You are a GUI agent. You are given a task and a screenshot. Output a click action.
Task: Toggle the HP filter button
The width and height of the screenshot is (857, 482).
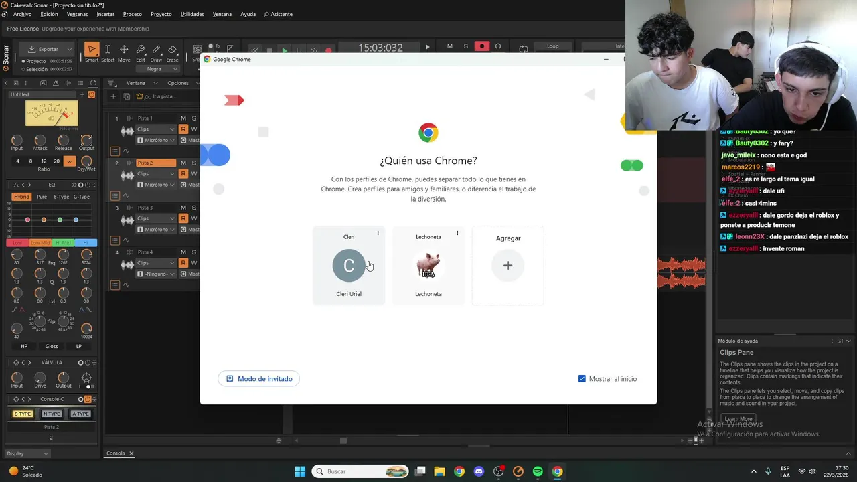24,346
